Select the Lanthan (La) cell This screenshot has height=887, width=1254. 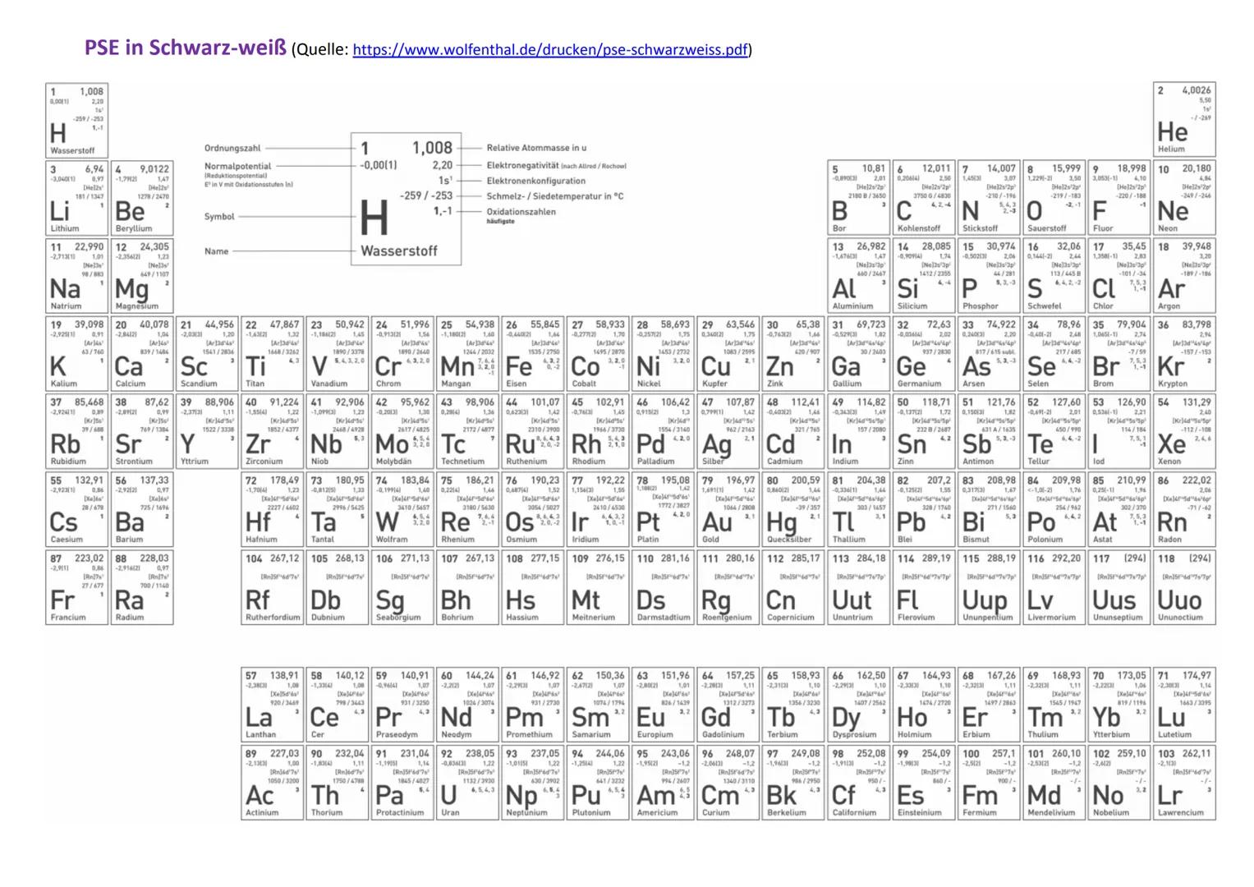tap(273, 705)
